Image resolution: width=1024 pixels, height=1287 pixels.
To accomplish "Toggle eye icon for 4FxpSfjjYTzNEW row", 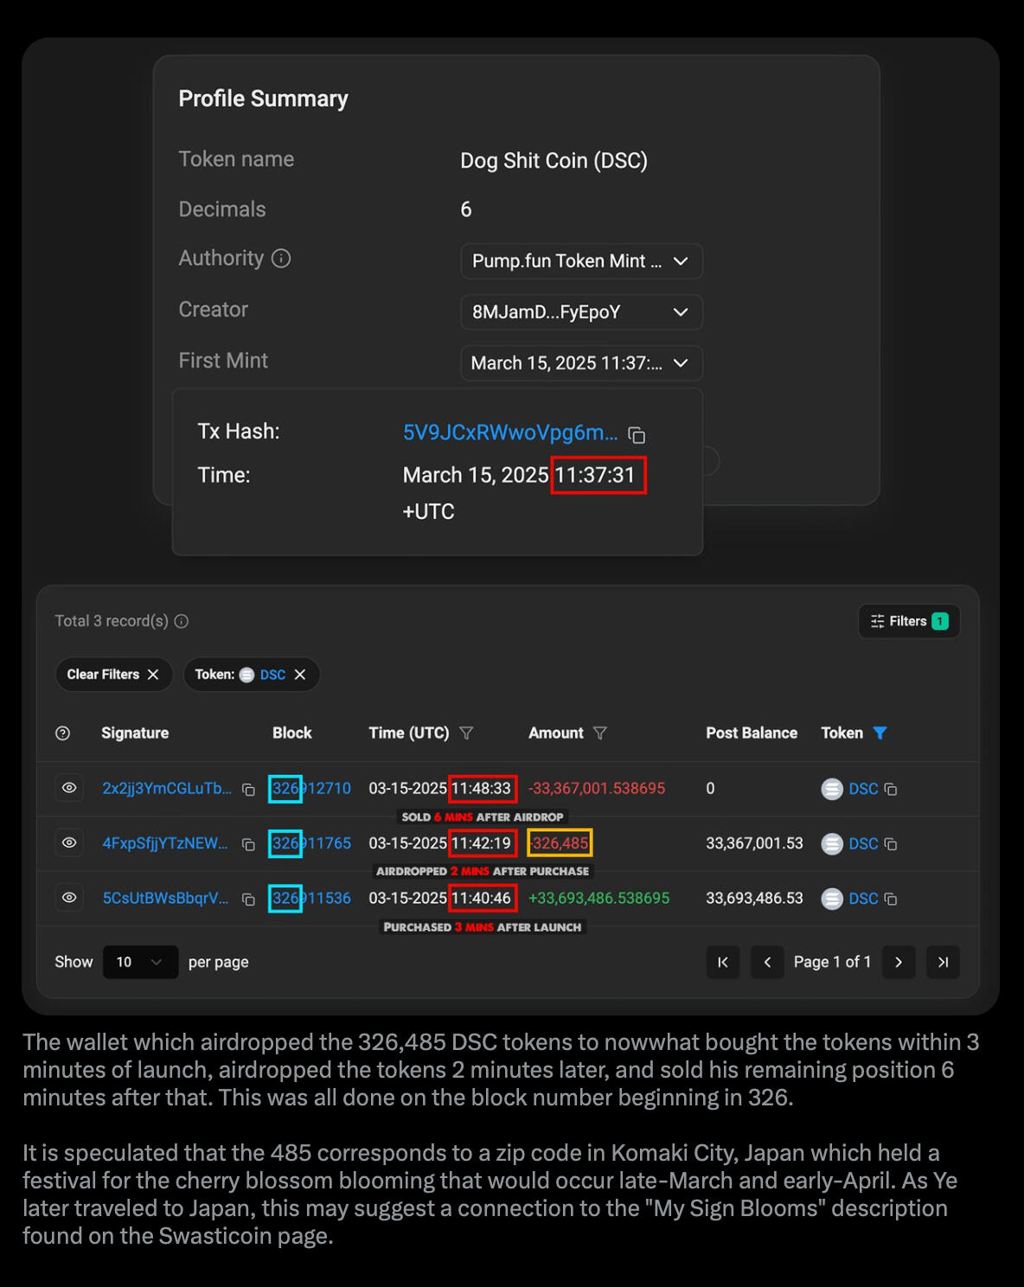I will [69, 842].
